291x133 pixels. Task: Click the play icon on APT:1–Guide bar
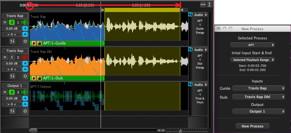[34, 43]
